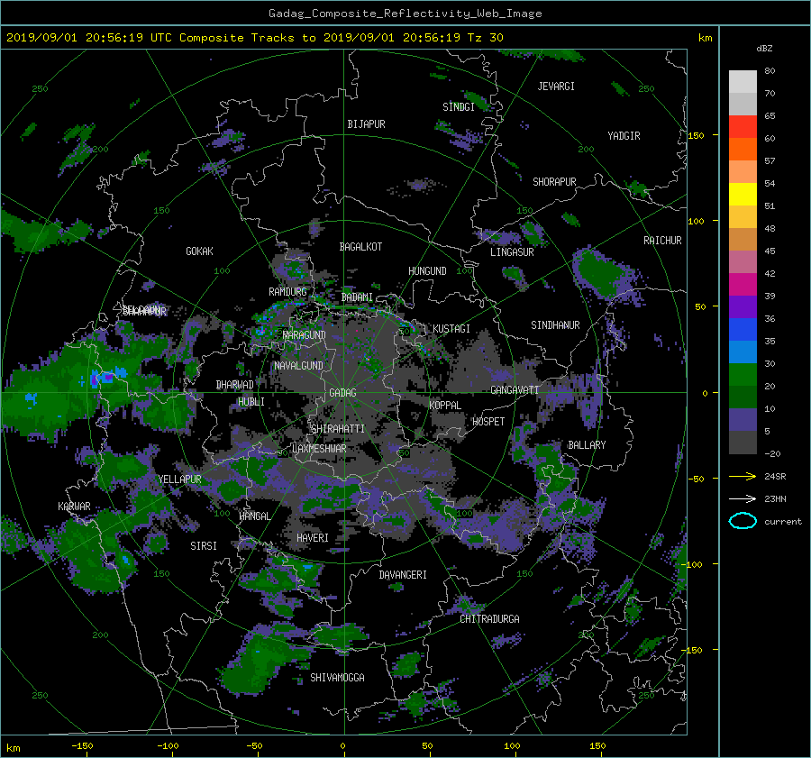Click the yellow 24SR track arrow legend
Viewport: 811px width, 758px height.
coord(743,477)
